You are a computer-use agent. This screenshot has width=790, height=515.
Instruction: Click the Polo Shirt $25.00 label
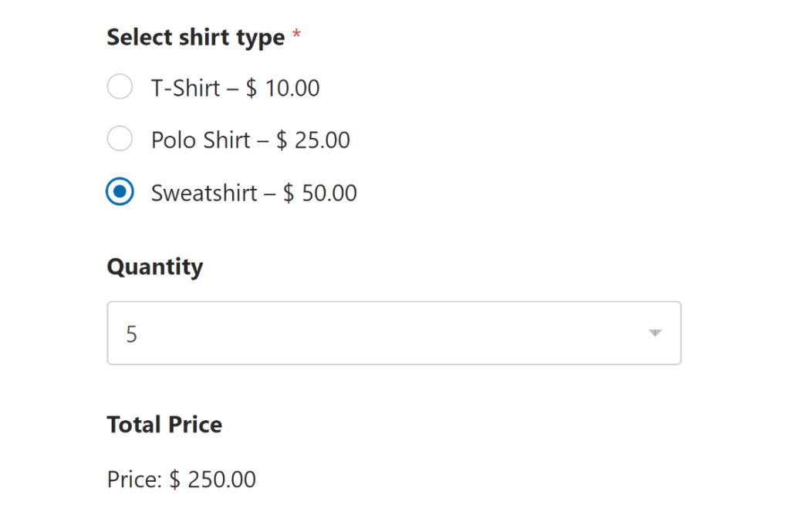coord(248,140)
